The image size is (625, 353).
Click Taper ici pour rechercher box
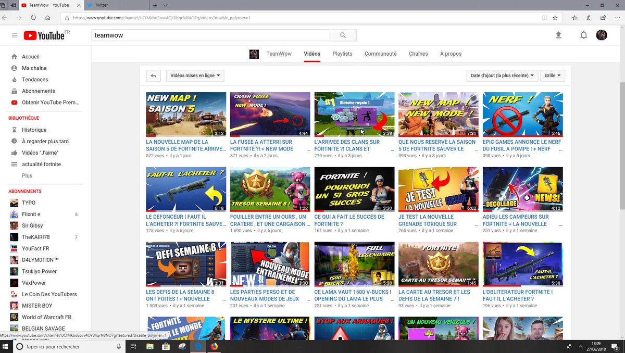pos(69,346)
